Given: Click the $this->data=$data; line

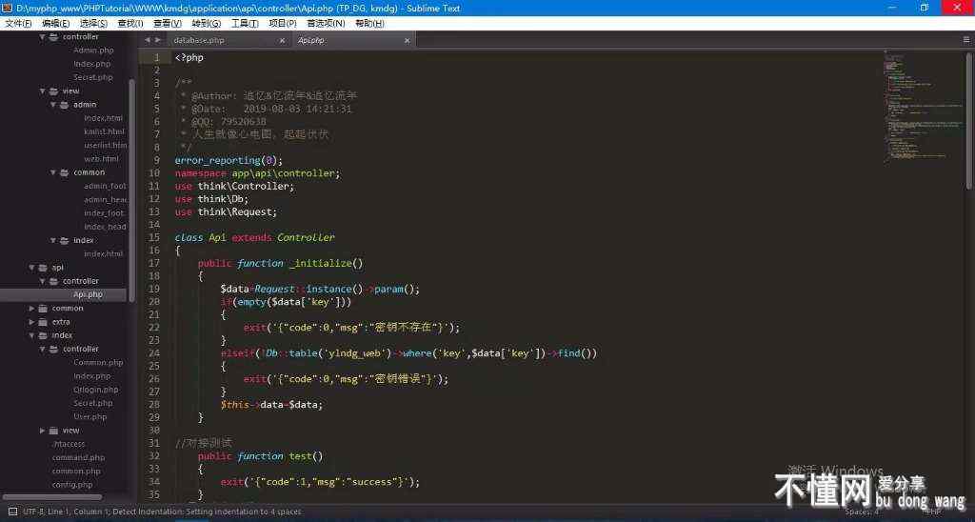Looking at the screenshot, I should pyautogui.click(x=271, y=405).
